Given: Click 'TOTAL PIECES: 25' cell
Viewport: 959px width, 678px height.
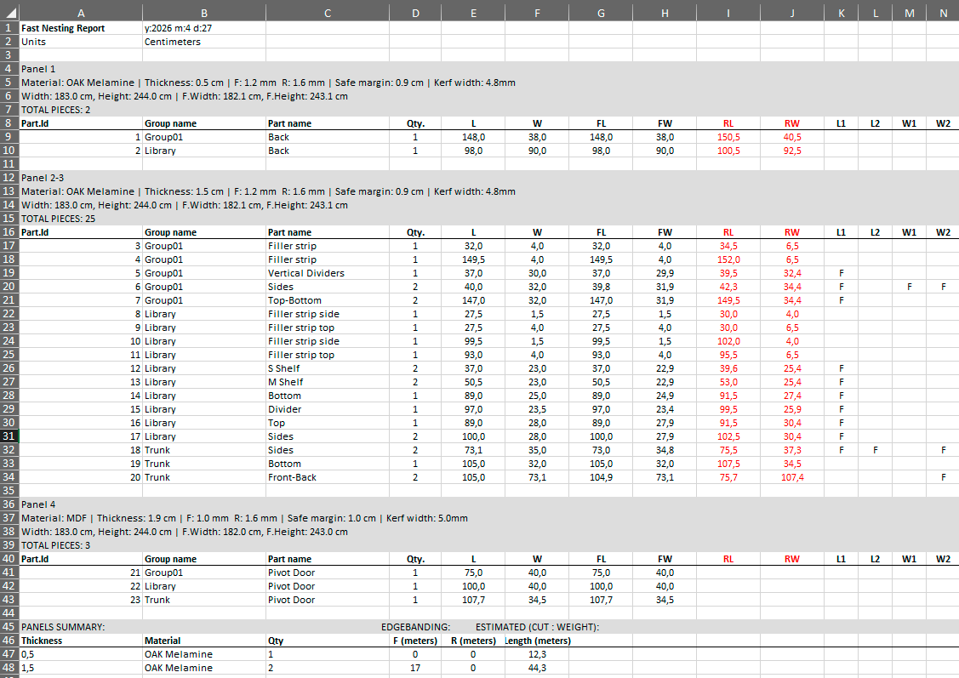Looking at the screenshot, I should pyautogui.click(x=58, y=219).
